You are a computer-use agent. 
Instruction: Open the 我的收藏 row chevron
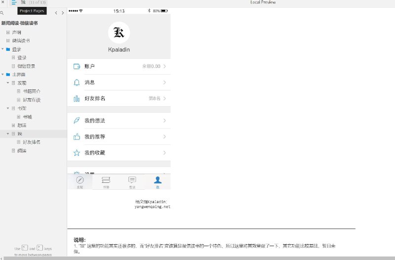click(x=164, y=153)
